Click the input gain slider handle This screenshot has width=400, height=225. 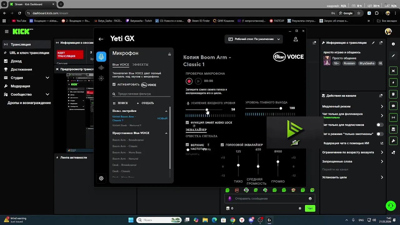coord(207,110)
